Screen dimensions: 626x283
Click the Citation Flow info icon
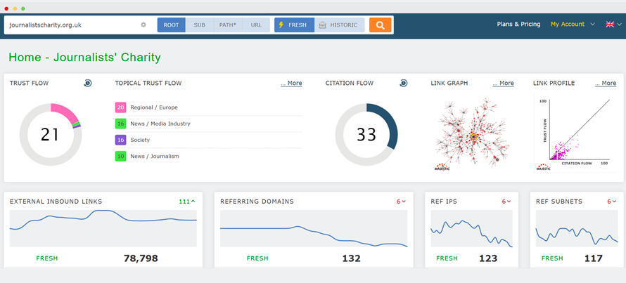click(403, 83)
